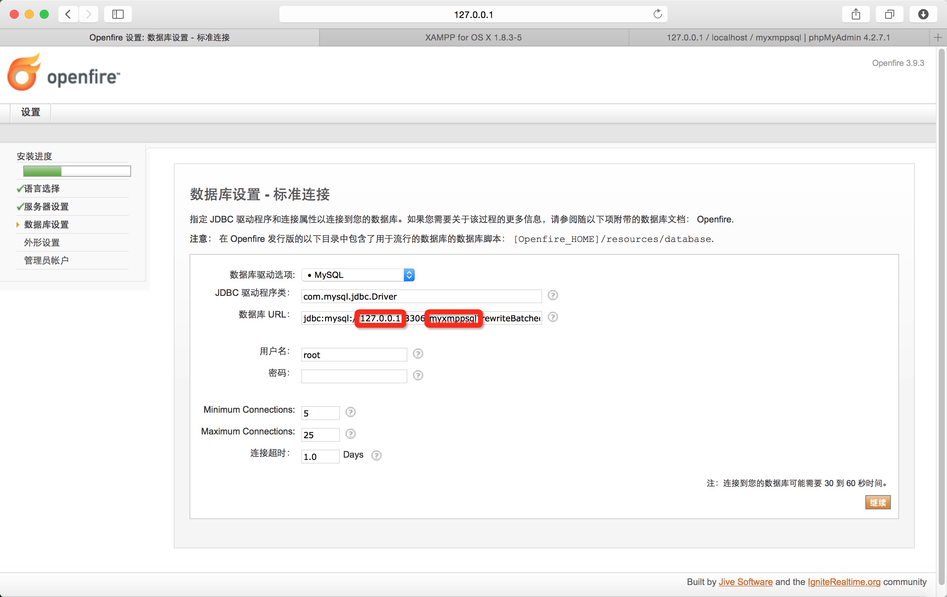Switch to XAMPP for OS X tab
This screenshot has height=597, width=947.
pyautogui.click(x=473, y=37)
